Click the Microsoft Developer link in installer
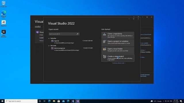Image resolution: width=184 pixels, height=103 pixels. point(145,74)
